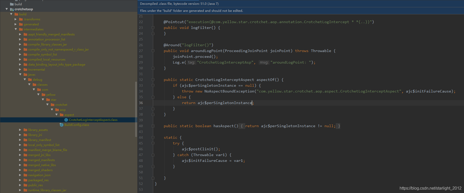Click the fold marker on line 27

click(x=153, y=51)
